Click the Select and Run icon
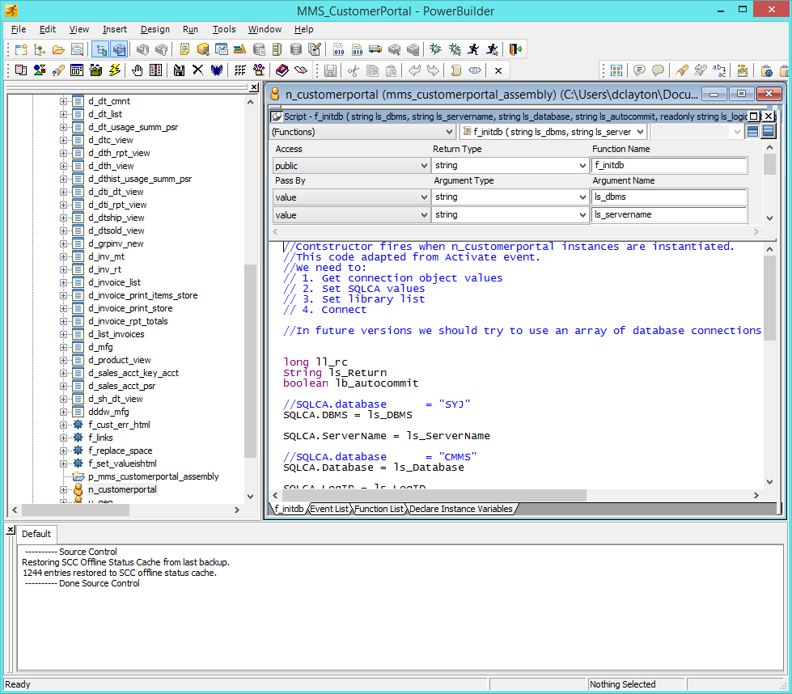The width and height of the screenshot is (792, 694). point(493,49)
